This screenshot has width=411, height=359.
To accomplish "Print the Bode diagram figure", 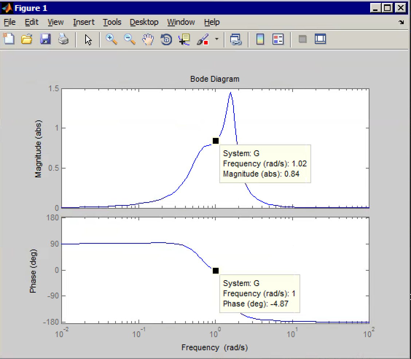I will click(63, 39).
